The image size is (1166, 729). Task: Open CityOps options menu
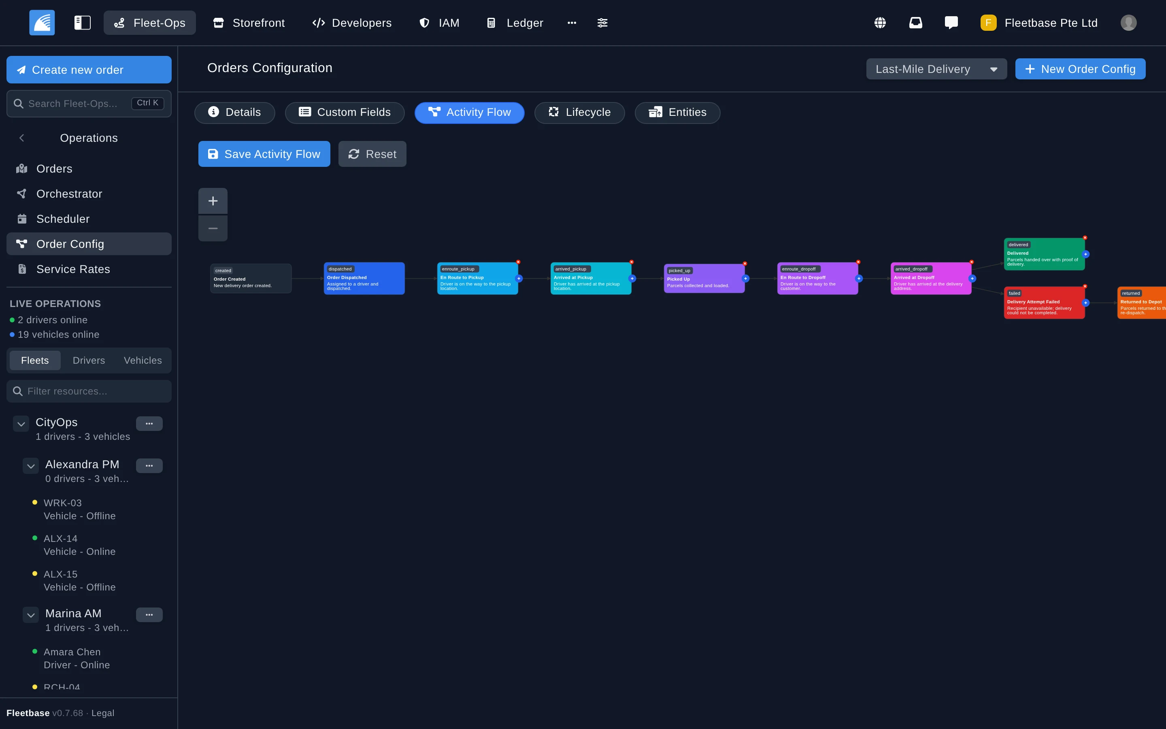point(149,424)
